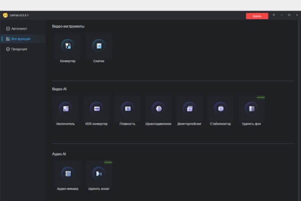
Task: Select the Все функции sidebar item
Action: pyautogui.click(x=23, y=39)
